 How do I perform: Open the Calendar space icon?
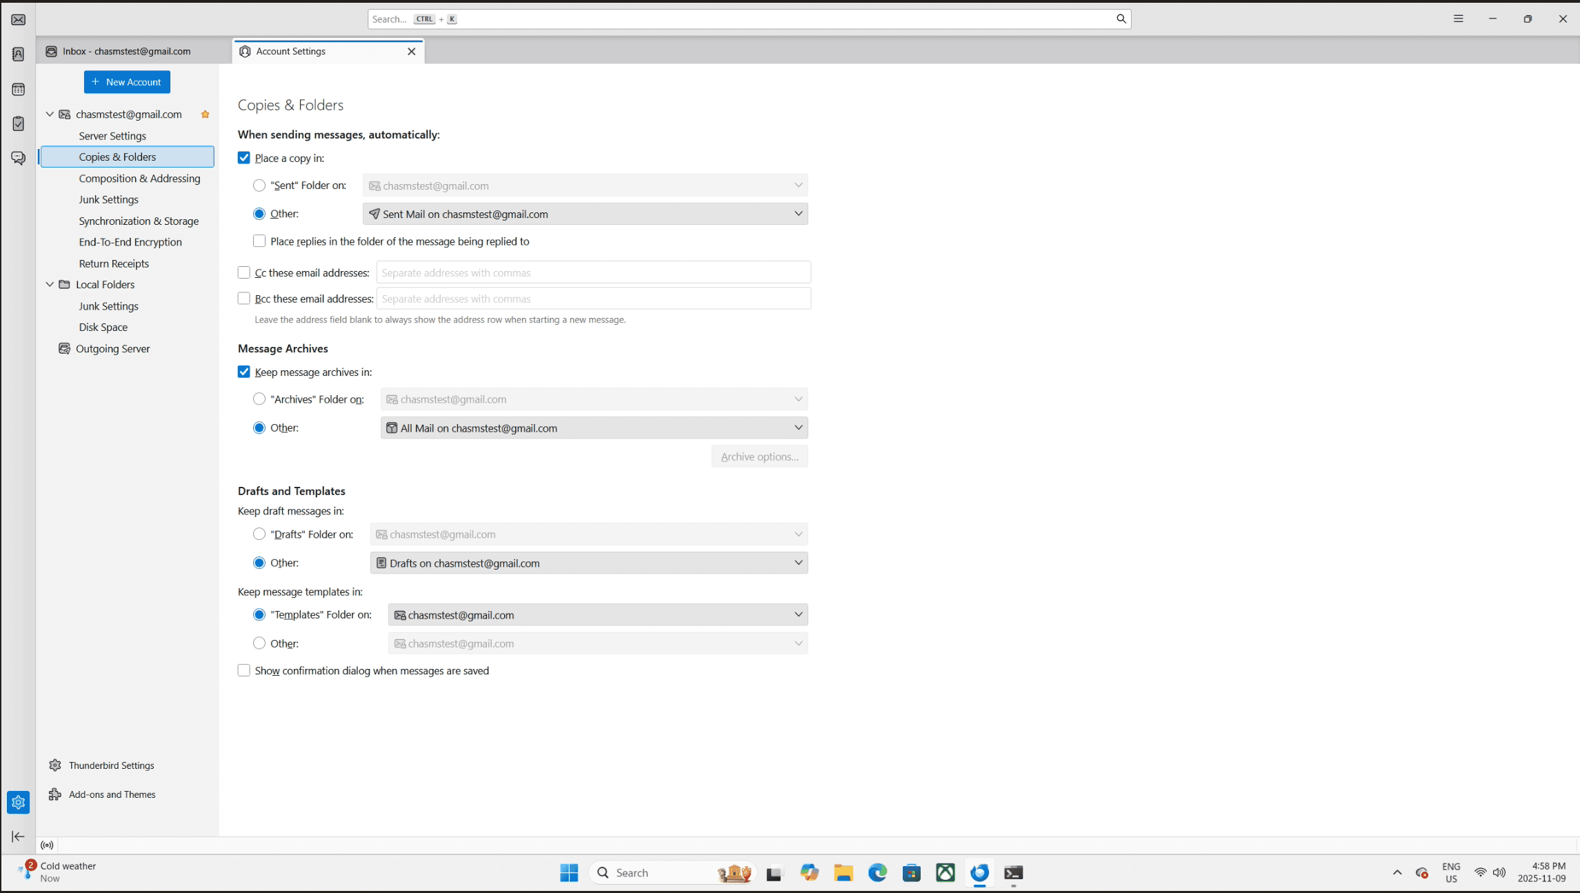[x=19, y=90]
